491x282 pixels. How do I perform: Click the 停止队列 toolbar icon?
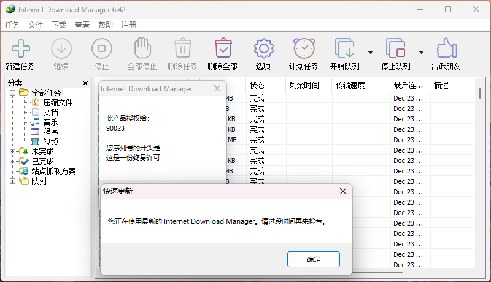click(395, 48)
